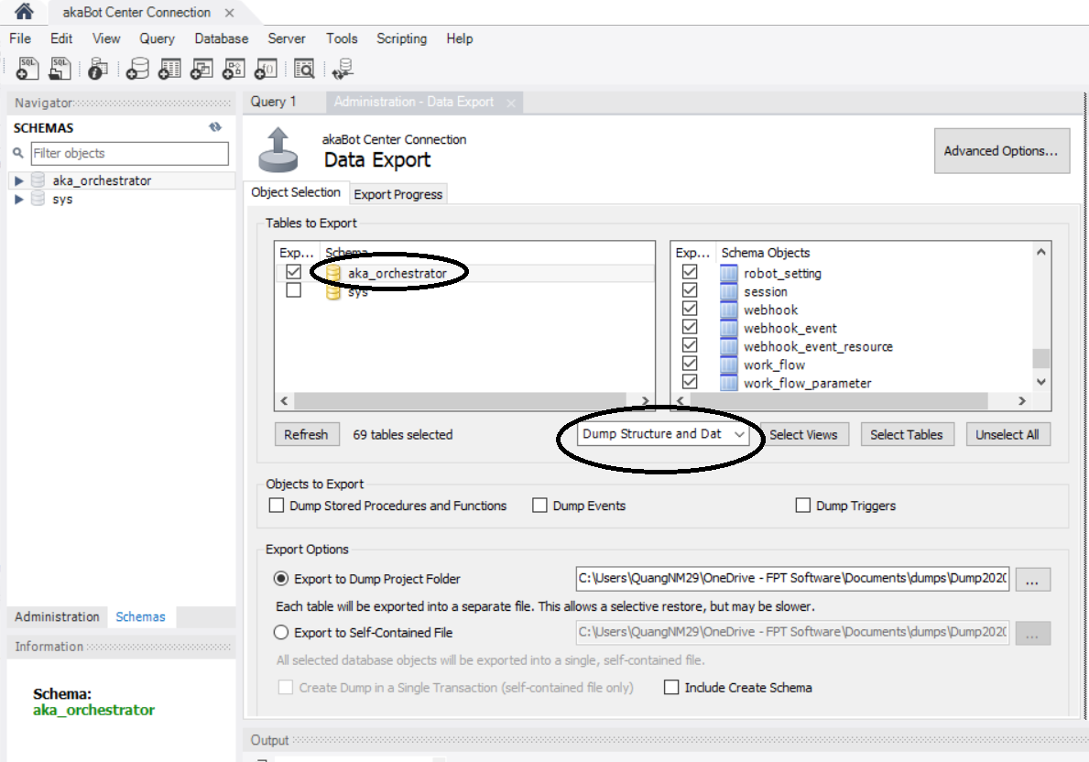Expand the aka_orchestrator schema tree node

coord(18,180)
